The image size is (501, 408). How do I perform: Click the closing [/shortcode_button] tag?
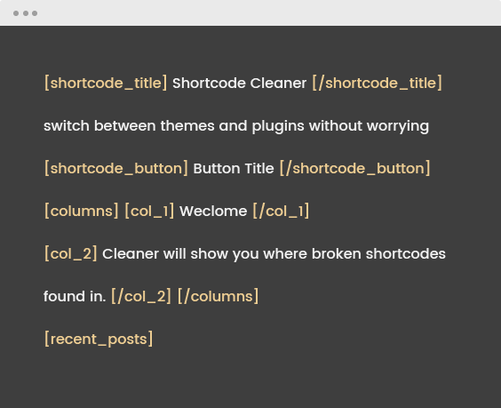(355, 168)
